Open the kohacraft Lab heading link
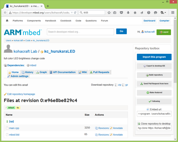The width and height of the screenshot is (178, 142). [x=25, y=51]
